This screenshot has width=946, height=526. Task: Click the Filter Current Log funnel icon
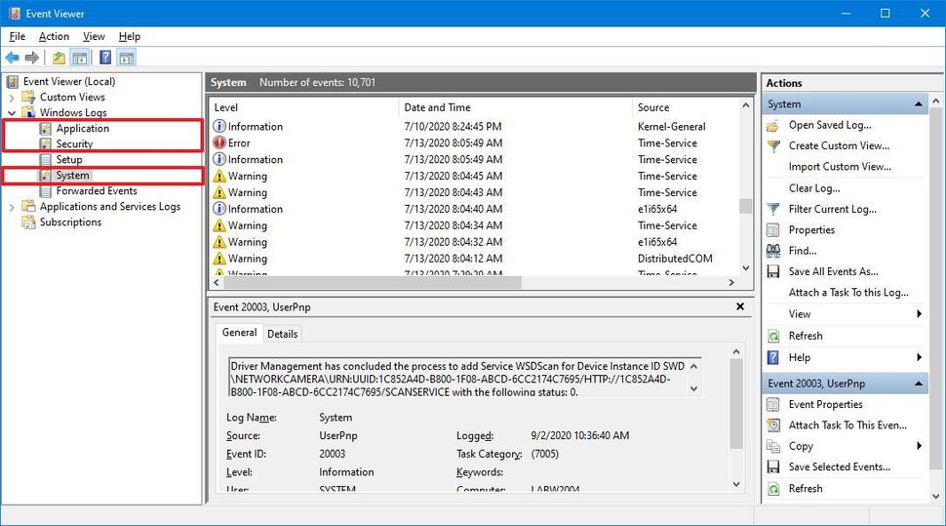(x=772, y=209)
